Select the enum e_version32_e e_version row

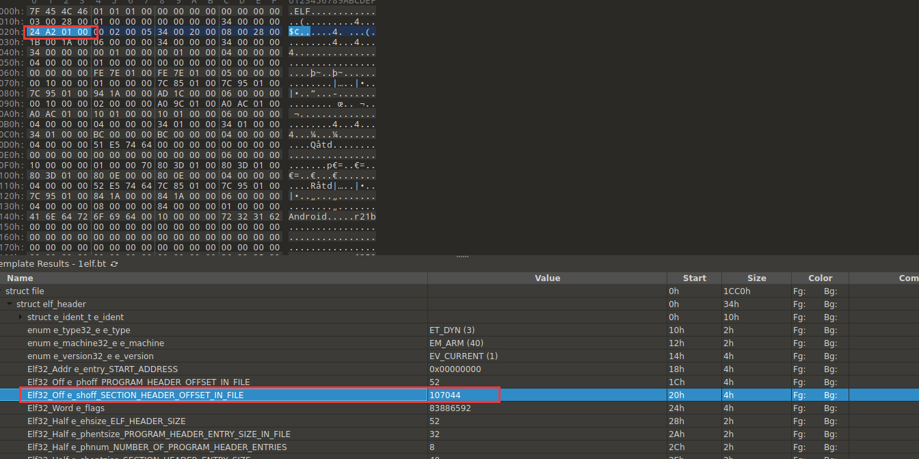pyautogui.click(x=459, y=356)
